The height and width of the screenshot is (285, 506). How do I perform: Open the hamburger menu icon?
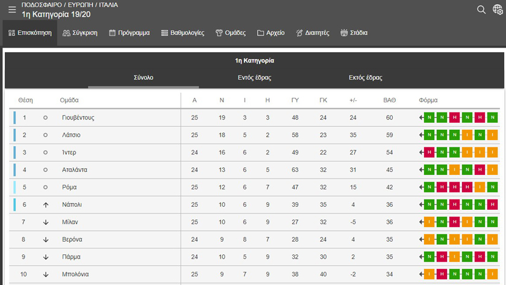[x=12, y=10]
